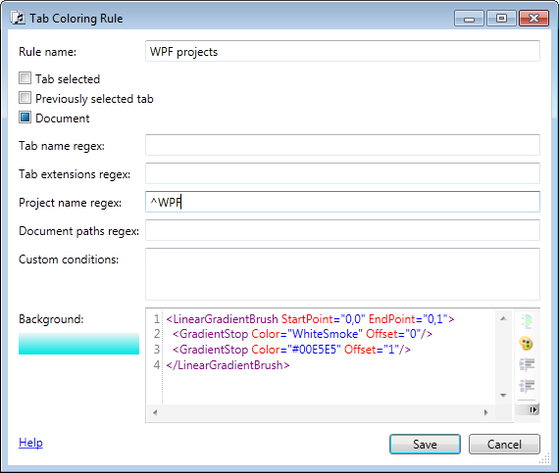Click the XAML editor scroll down arrow

coord(503,395)
